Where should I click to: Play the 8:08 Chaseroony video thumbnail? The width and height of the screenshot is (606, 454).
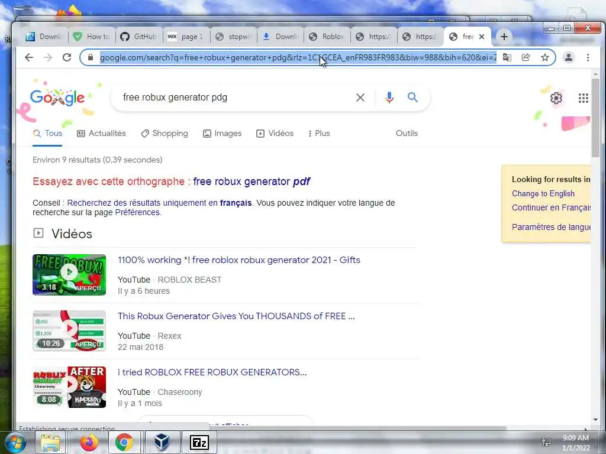click(x=69, y=387)
